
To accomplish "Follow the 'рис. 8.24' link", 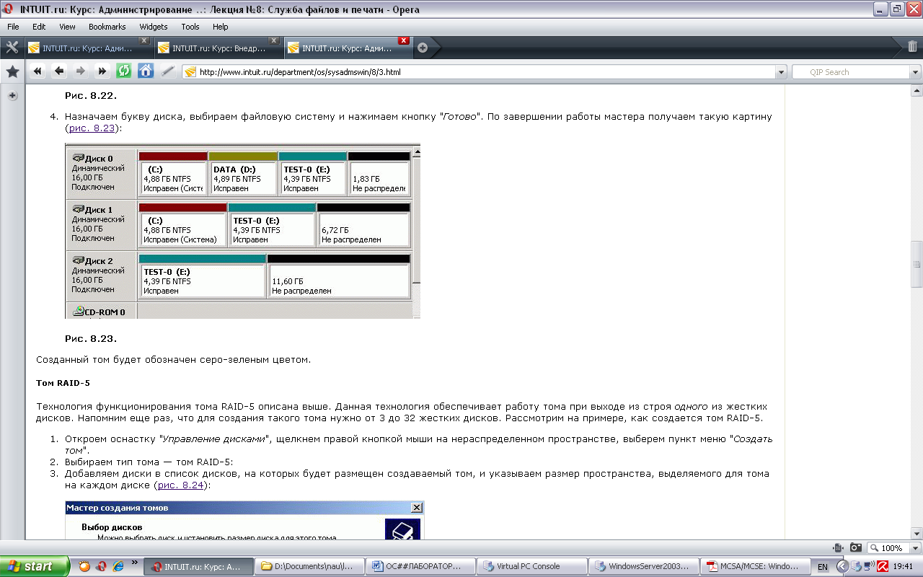I will click(181, 485).
